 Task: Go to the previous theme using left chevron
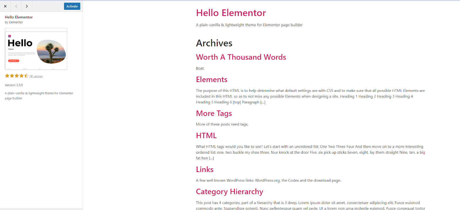(16, 6)
